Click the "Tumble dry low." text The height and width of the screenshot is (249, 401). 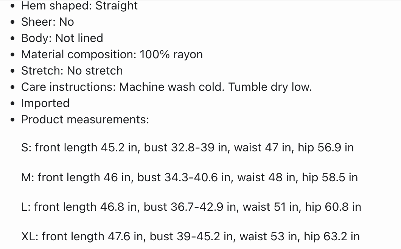click(x=270, y=87)
